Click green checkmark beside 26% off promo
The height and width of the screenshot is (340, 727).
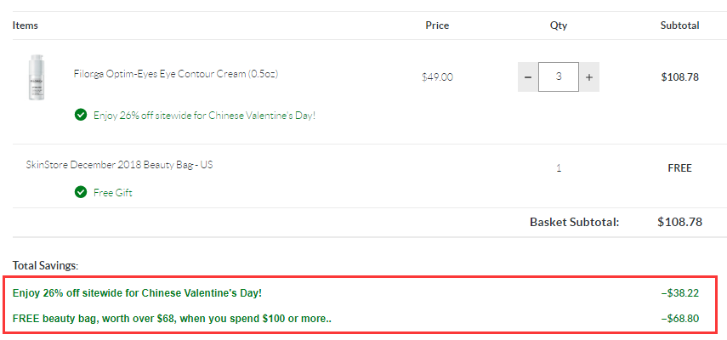point(81,115)
